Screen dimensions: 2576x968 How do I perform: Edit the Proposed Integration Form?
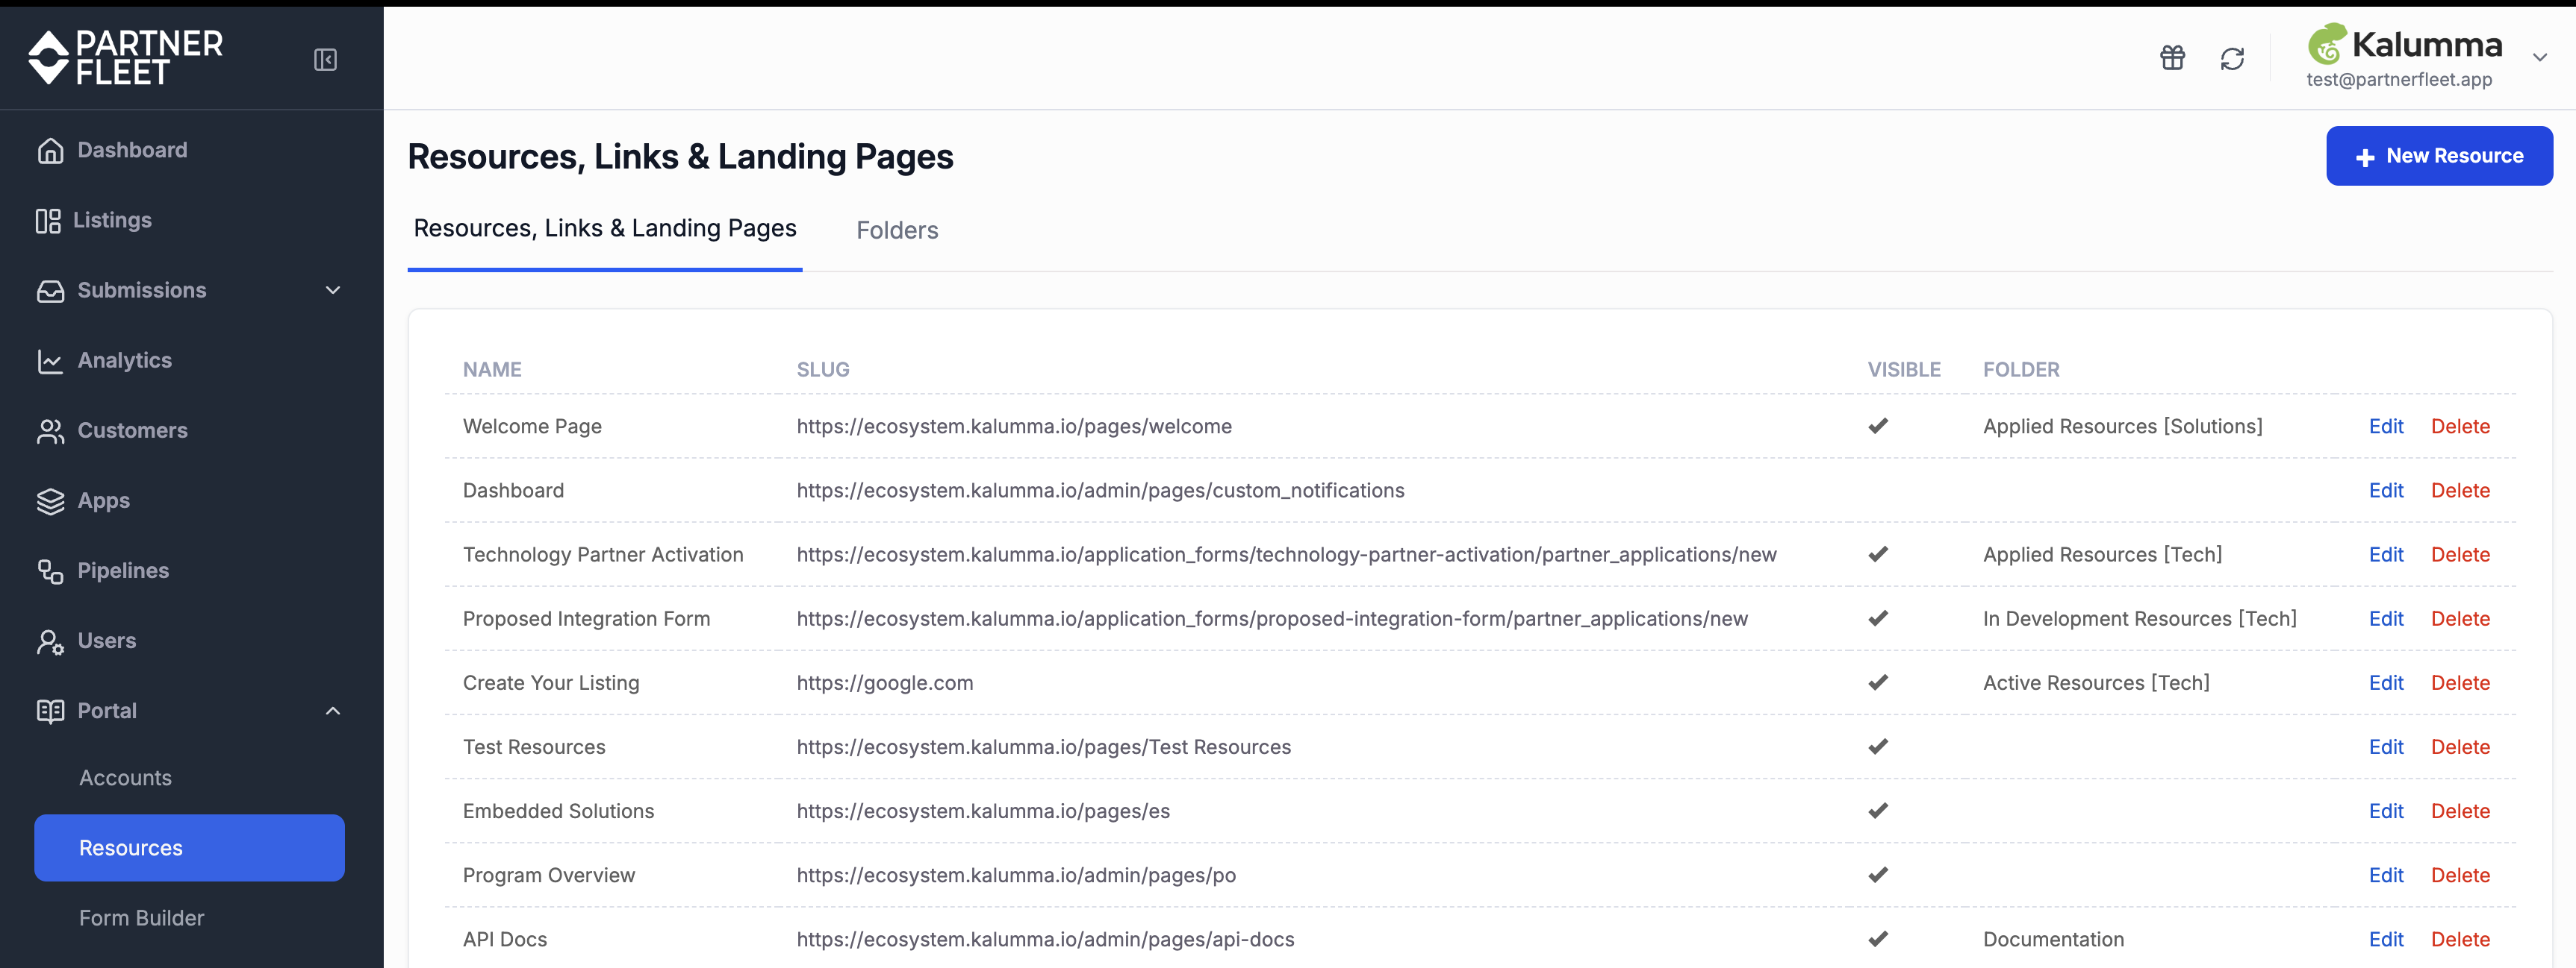[2385, 618]
